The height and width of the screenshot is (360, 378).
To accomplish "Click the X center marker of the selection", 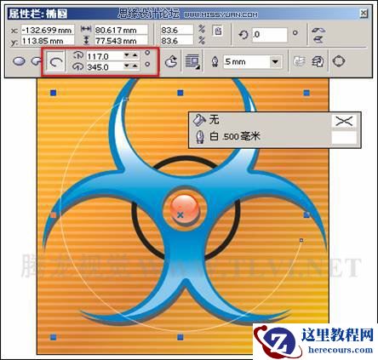I will 180,215.
